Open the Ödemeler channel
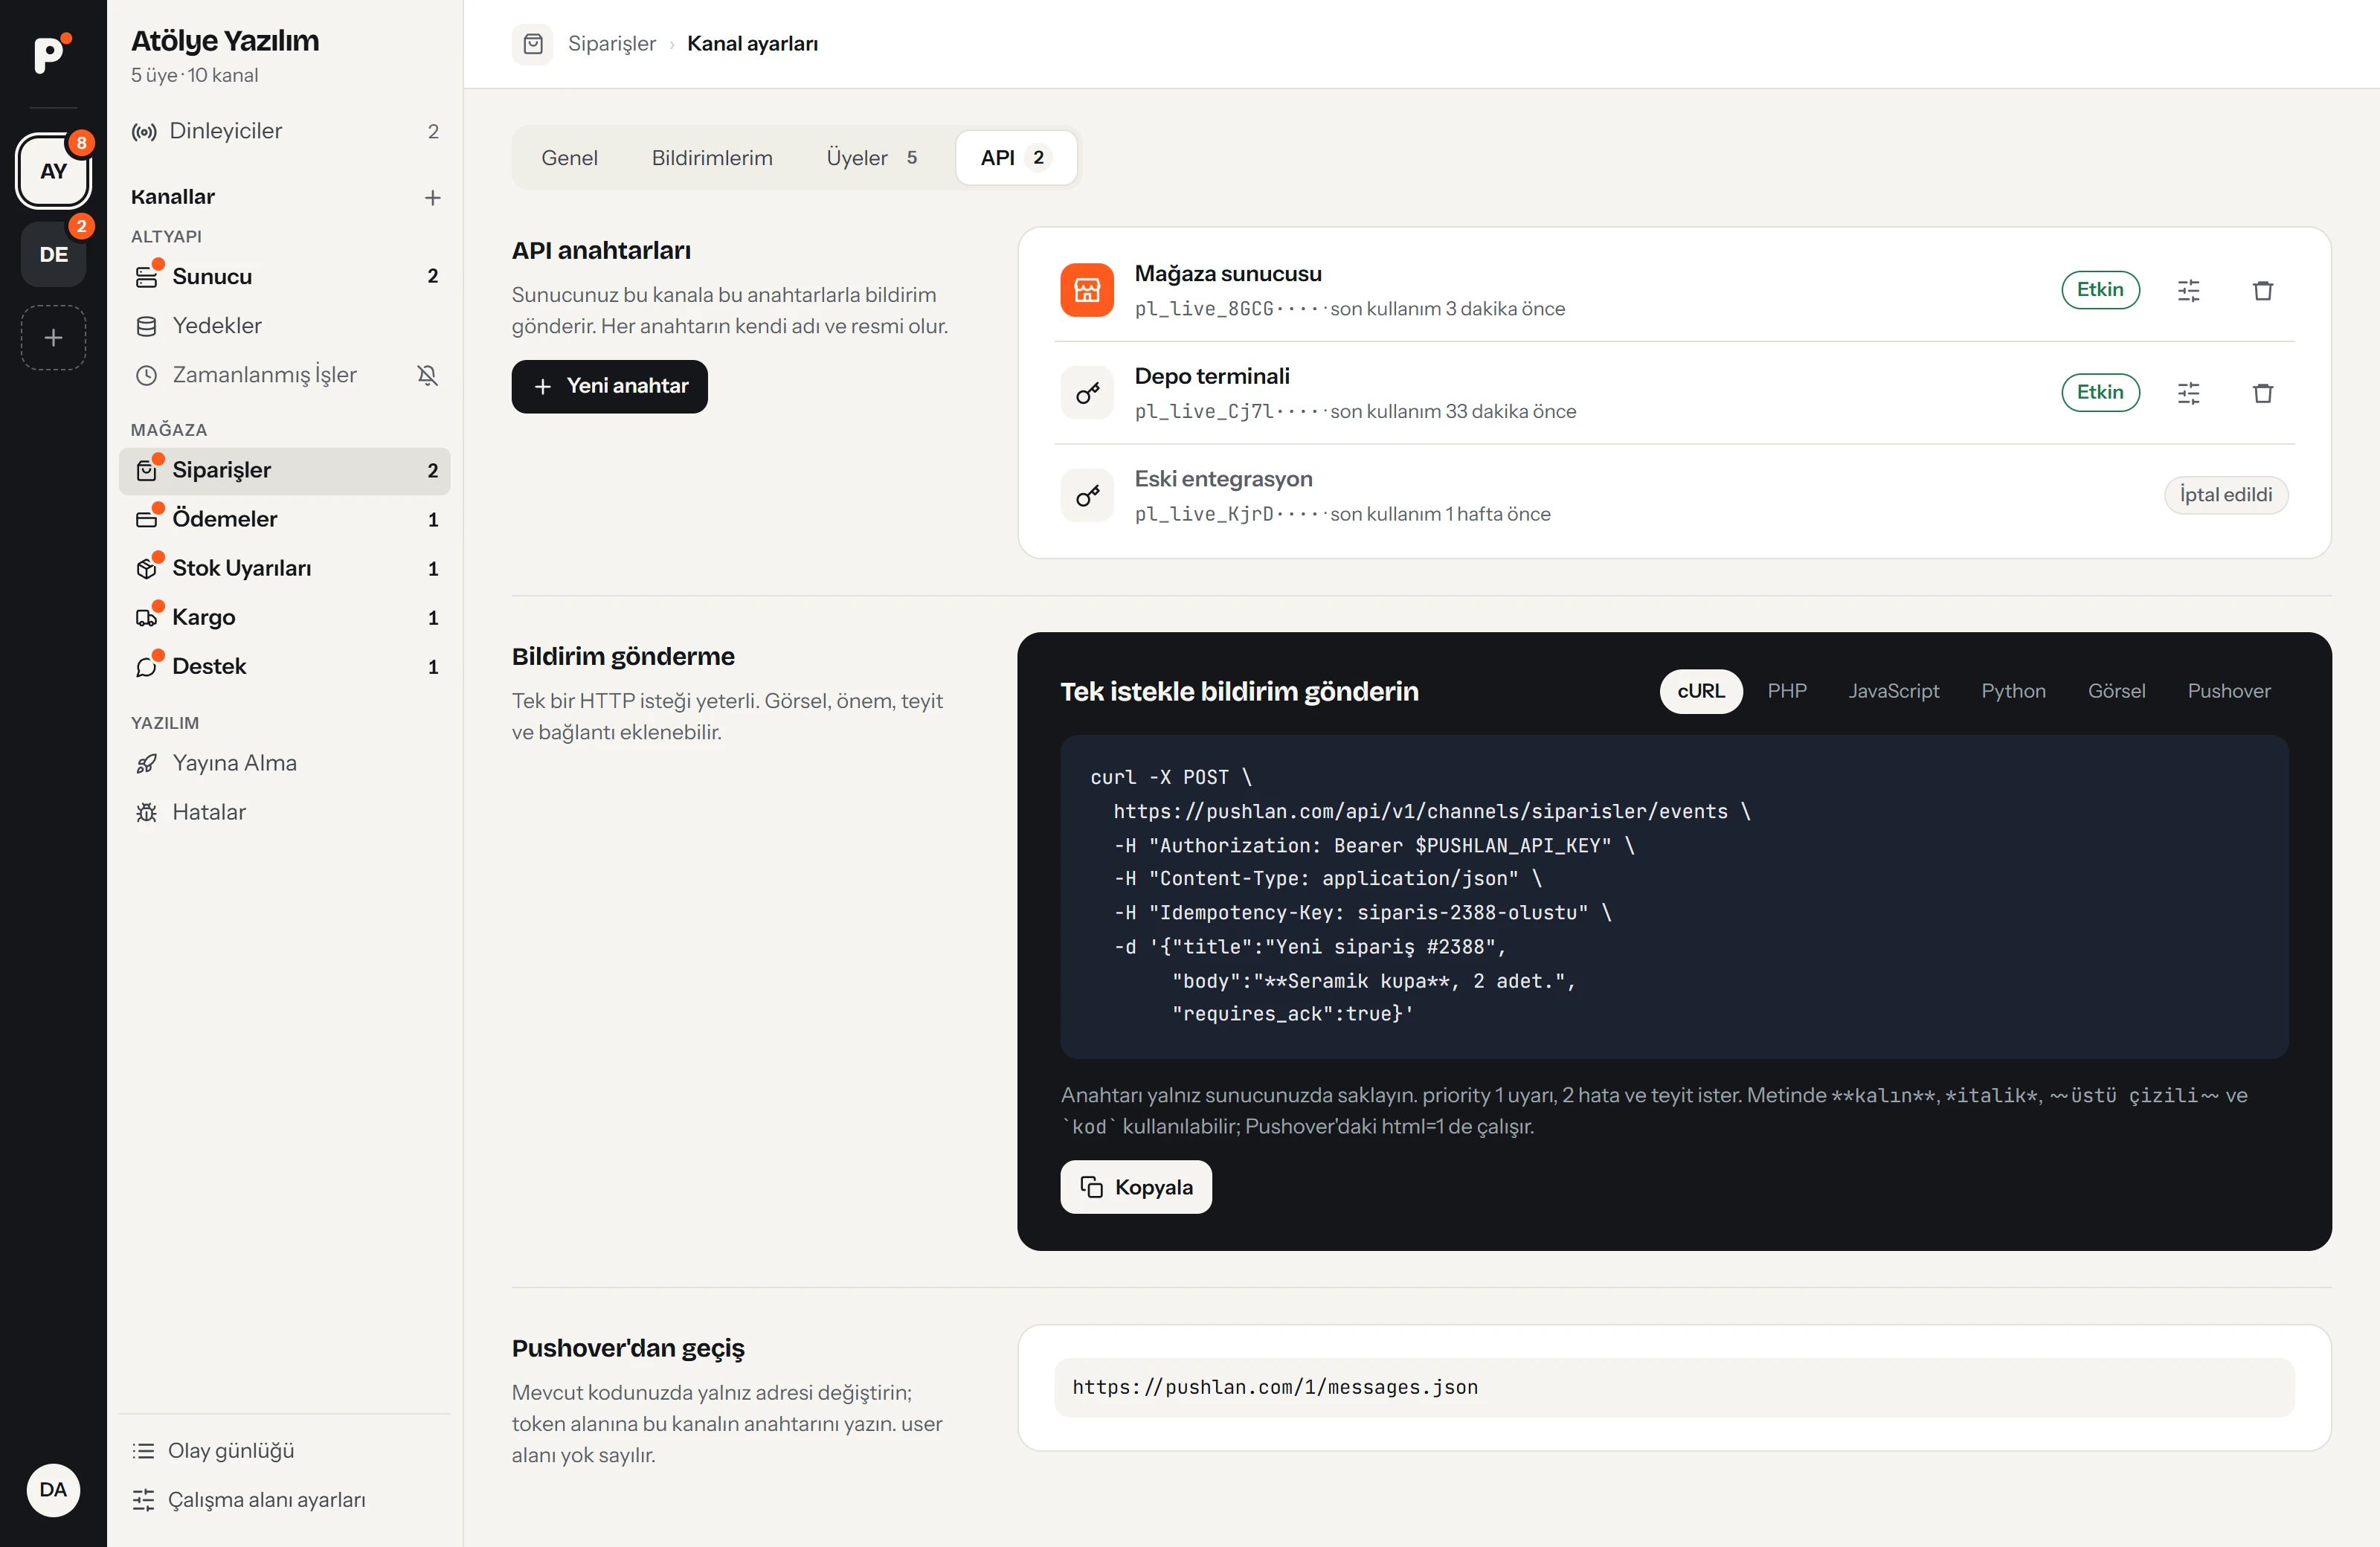Screen dimensions: 2380x1547 point(284,519)
